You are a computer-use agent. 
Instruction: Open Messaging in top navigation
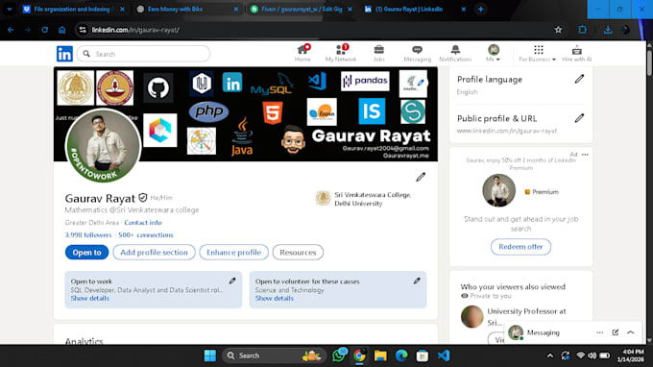[418, 54]
